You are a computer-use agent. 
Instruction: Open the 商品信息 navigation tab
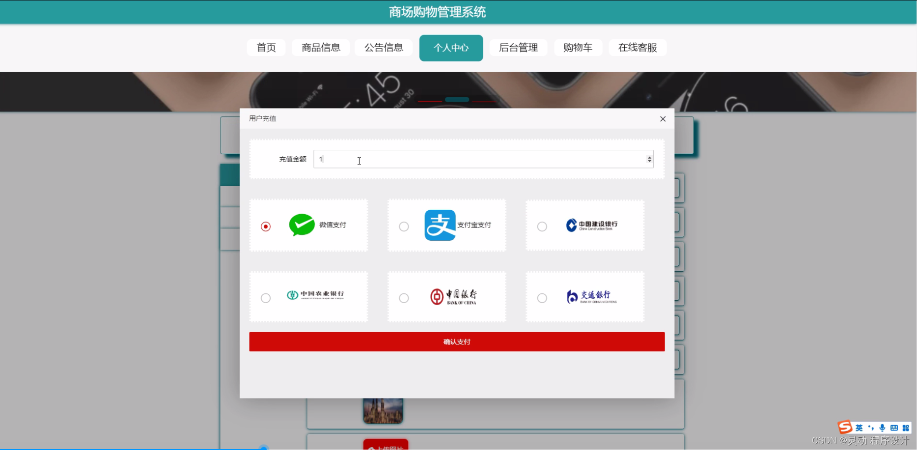pyautogui.click(x=321, y=48)
